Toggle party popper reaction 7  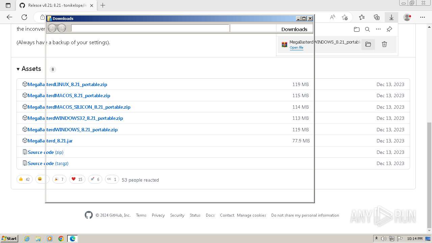pos(59,179)
